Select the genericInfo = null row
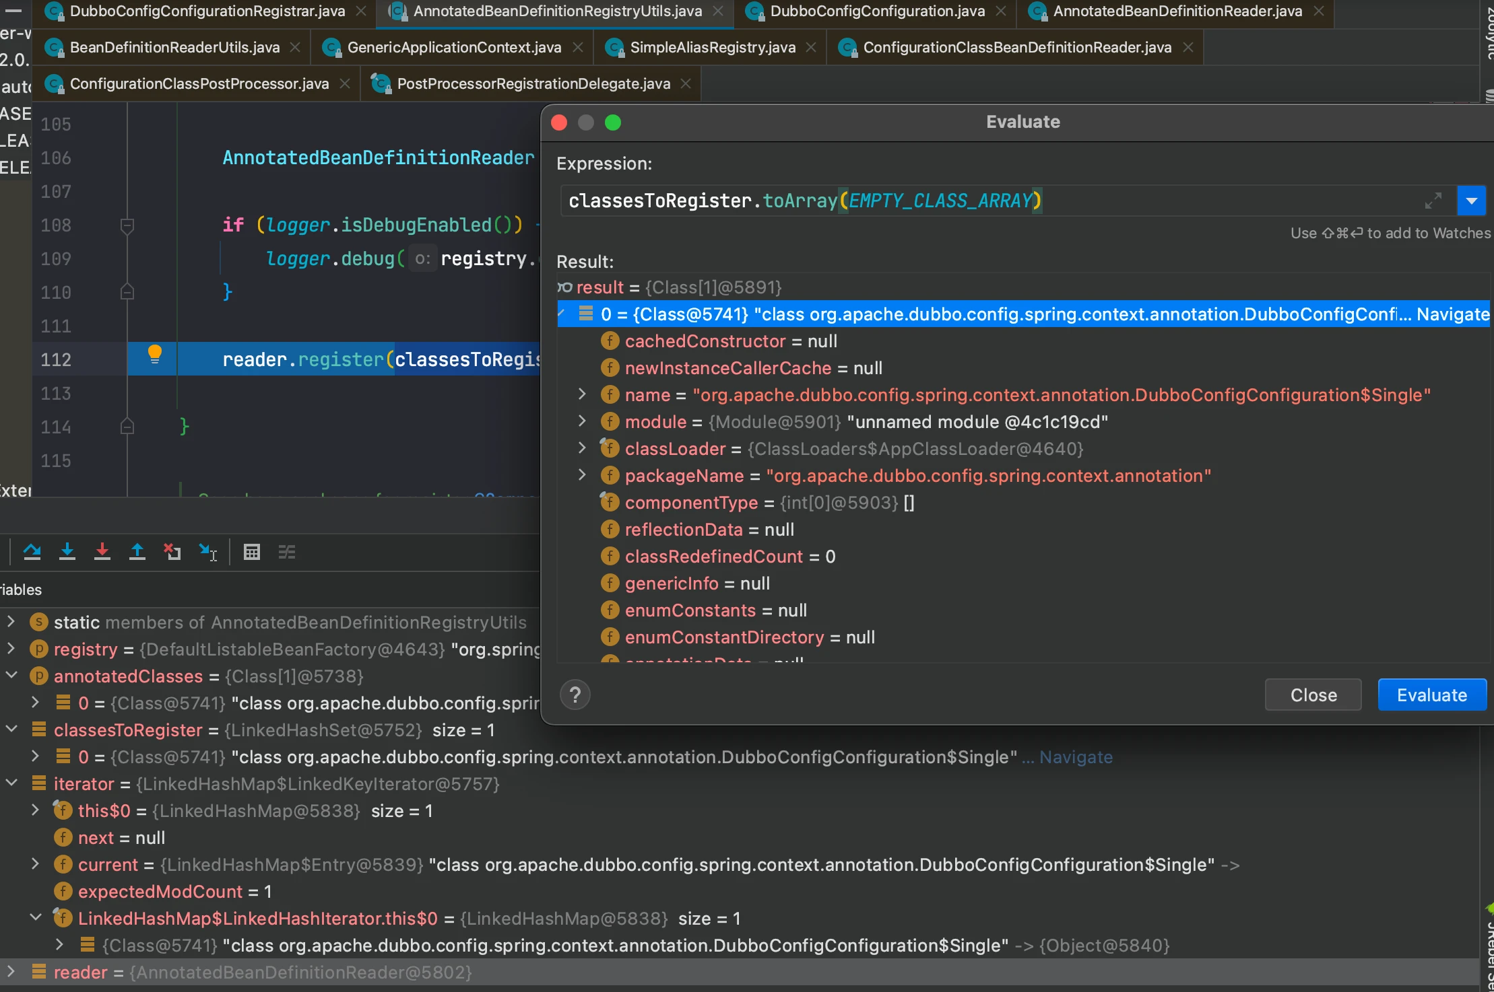Viewport: 1494px width, 992px height. (1023, 583)
